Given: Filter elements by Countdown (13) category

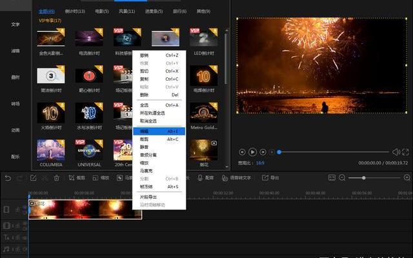Looking at the screenshot, I should click(75, 12).
